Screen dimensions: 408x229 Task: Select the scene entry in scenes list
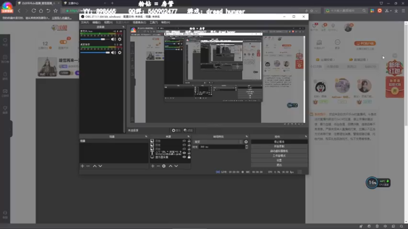point(114,141)
